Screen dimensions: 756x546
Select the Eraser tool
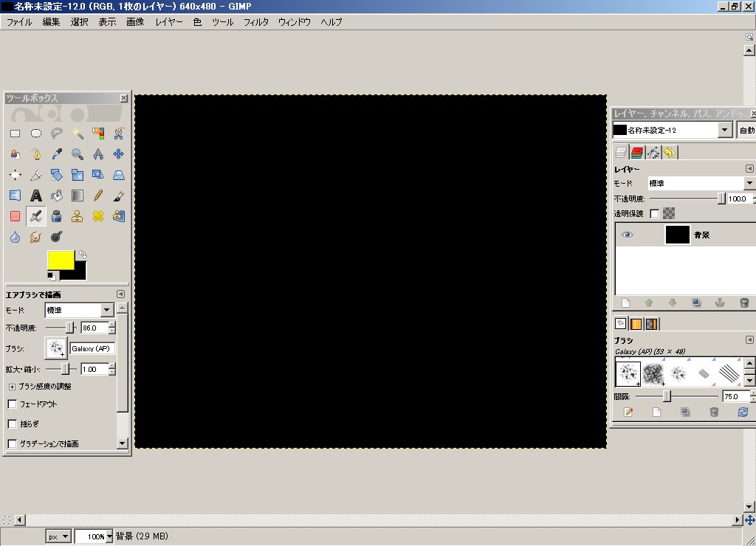15,216
